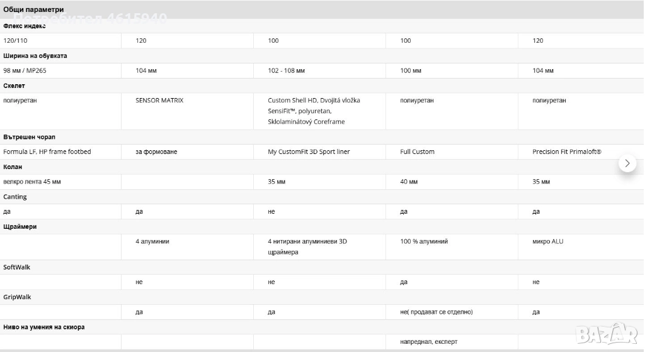Click the 'My CustomFit 3D Sport liner' cell
Screen dimensions: 645x352
click(x=309, y=152)
